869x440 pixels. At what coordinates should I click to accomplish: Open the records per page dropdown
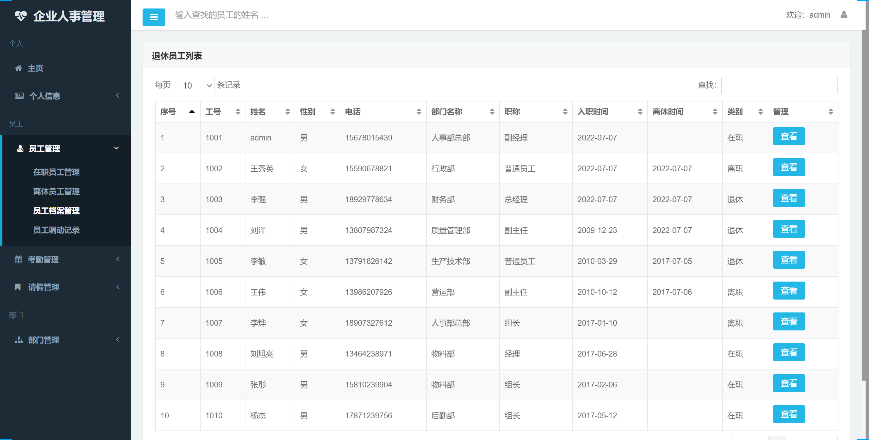[x=193, y=85]
